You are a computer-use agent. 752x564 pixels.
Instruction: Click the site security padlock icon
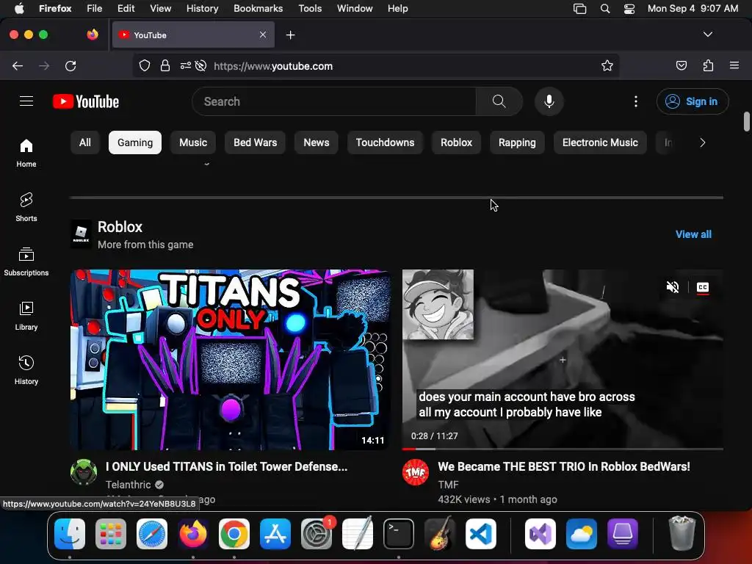pos(165,65)
